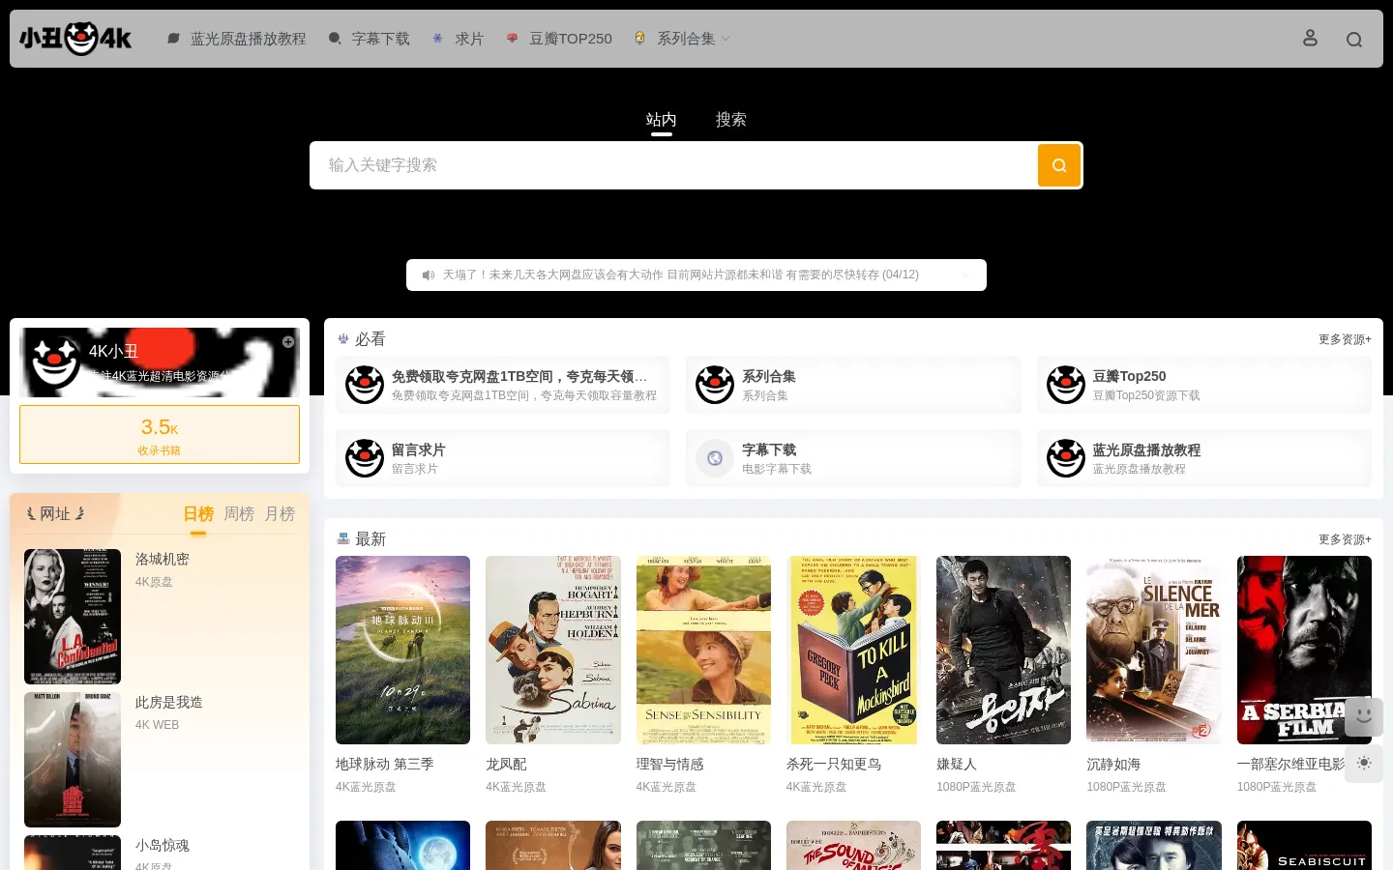Click the icon beside 蓝光原盘播放教程 menu item
Viewport: 1393px width, 870px height.
174,39
